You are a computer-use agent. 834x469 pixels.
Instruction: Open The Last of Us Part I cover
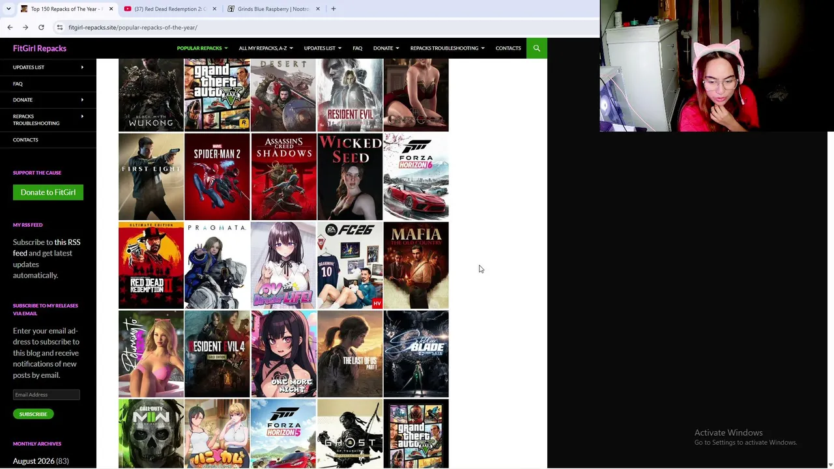click(350, 354)
